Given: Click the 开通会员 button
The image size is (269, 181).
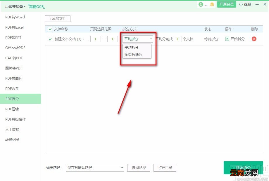Looking at the screenshot, I should pos(226,4).
